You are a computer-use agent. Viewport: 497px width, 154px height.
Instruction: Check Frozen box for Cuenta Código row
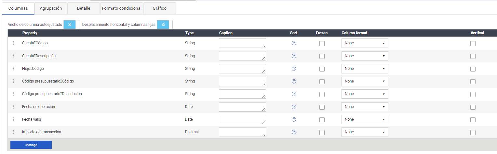322,44
